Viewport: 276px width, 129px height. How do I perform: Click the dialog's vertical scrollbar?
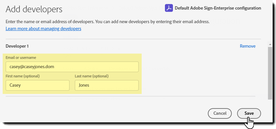click(270, 73)
